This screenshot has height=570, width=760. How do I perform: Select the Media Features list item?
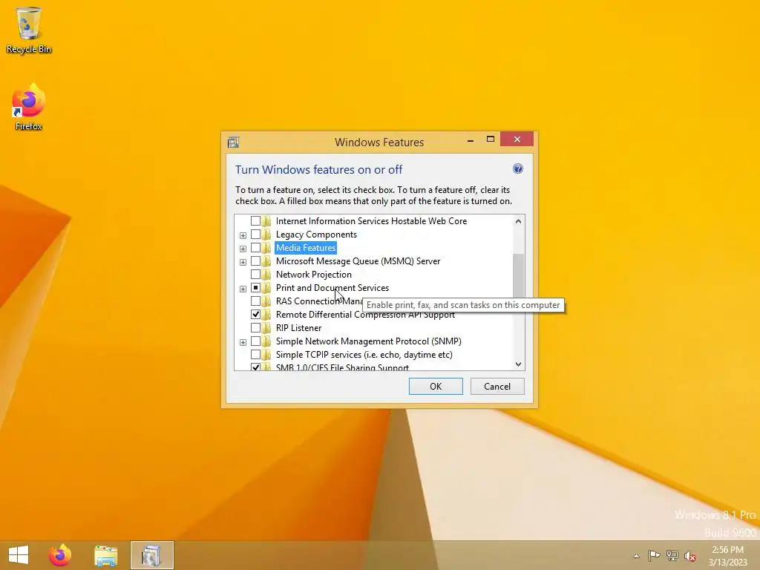(305, 248)
